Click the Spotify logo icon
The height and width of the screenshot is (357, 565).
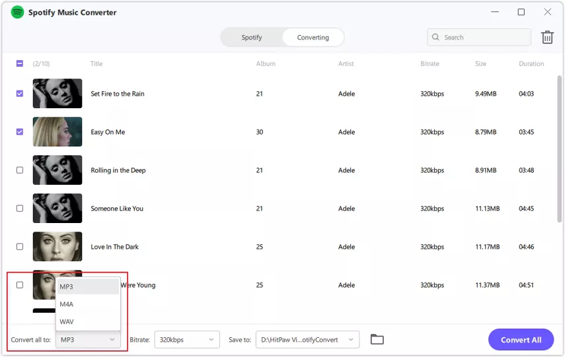coord(17,13)
